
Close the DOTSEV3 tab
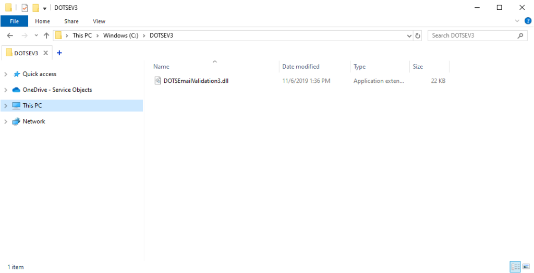point(46,53)
